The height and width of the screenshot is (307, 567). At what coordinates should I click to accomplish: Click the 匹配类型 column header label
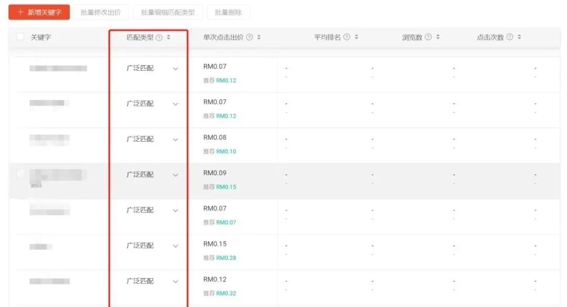(x=140, y=37)
